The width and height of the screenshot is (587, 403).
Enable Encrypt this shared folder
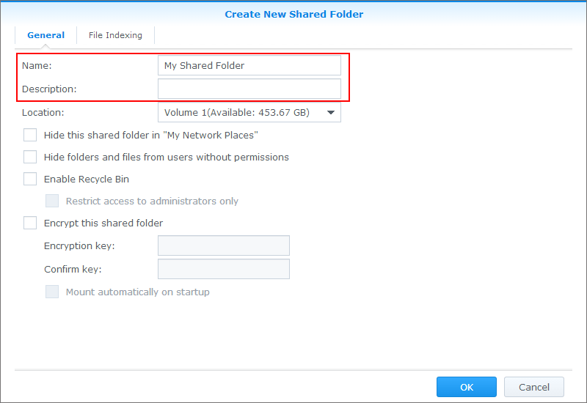point(30,223)
